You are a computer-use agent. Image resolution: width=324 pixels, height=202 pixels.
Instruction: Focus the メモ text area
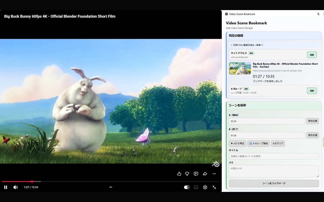[x=274, y=171]
